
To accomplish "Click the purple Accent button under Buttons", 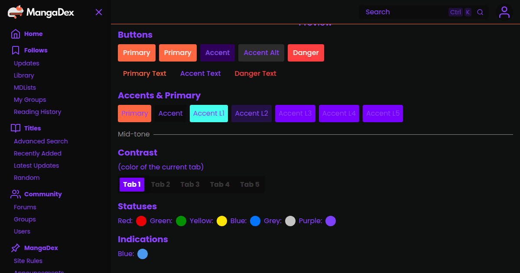I will click(218, 53).
